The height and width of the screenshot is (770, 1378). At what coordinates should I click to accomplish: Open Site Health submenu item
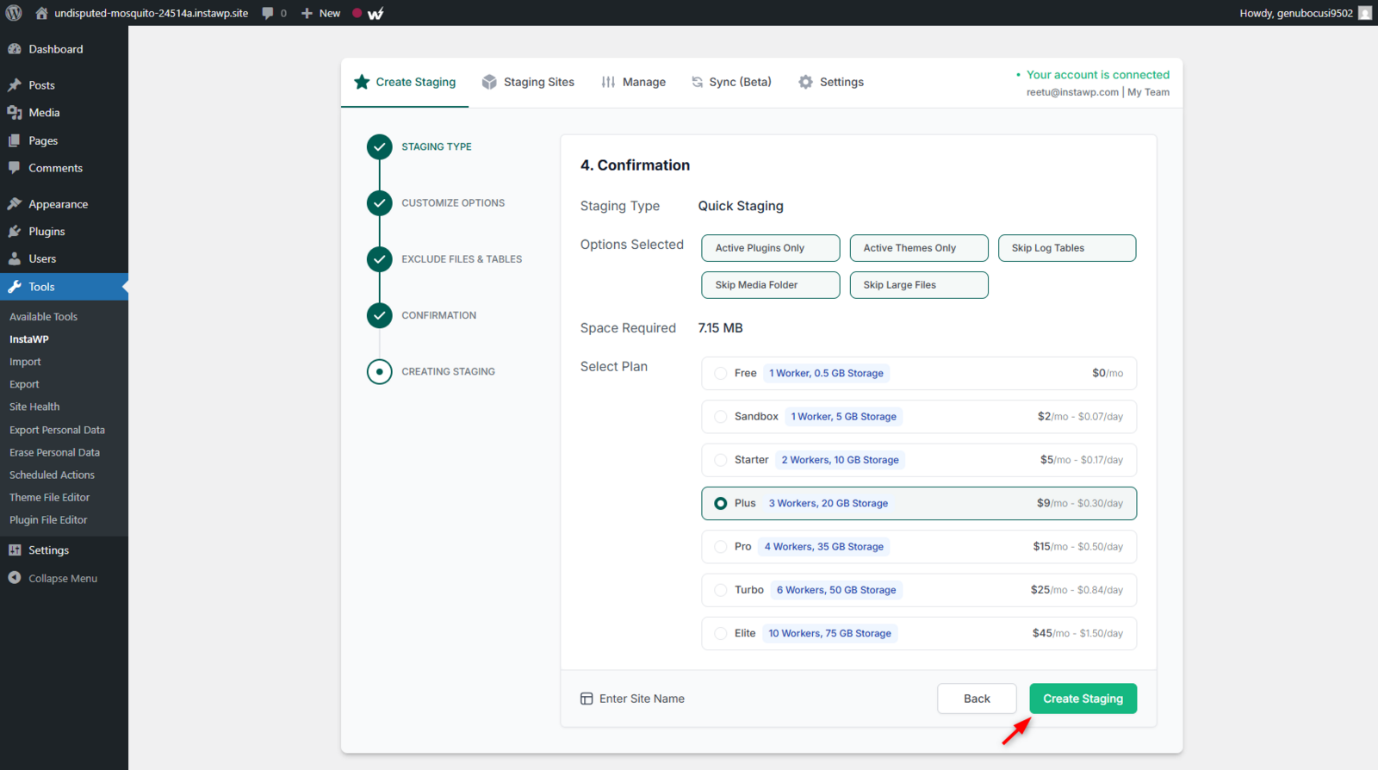click(x=34, y=407)
